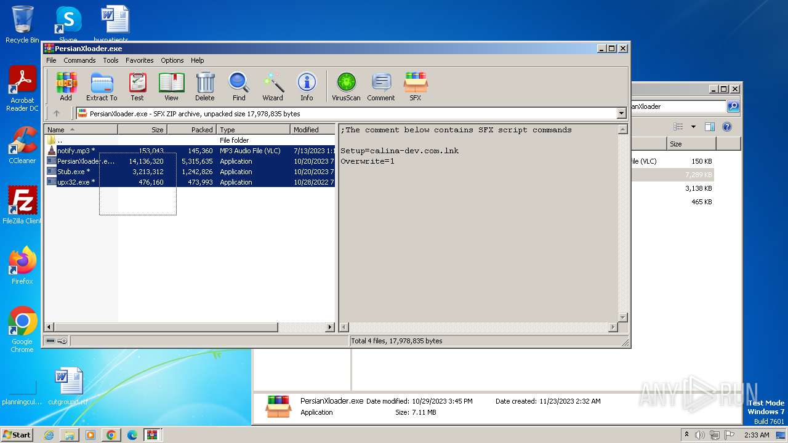
Task: Click the Size column header in Explorer
Action: tap(691, 144)
